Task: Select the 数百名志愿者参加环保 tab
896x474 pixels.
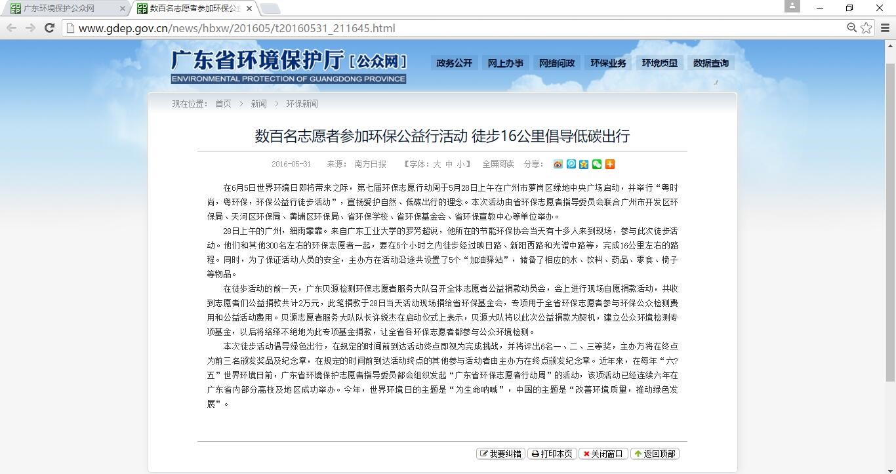Action: click(193, 9)
